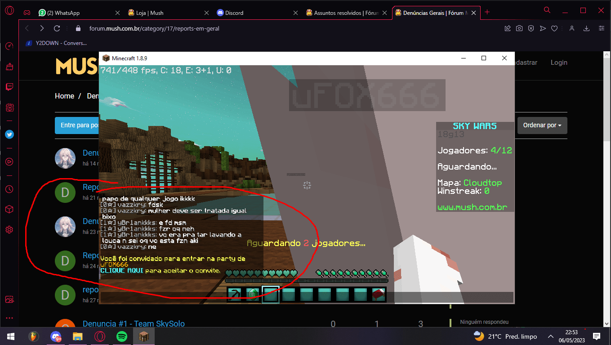Open the MUSH forum logo
This screenshot has height=345, width=611.
point(77,66)
